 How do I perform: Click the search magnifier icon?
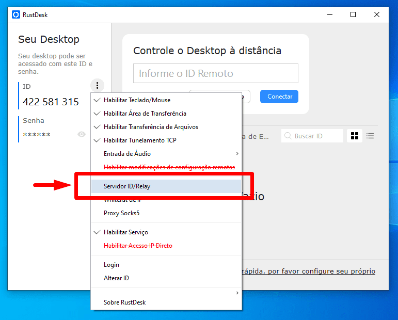click(x=288, y=136)
